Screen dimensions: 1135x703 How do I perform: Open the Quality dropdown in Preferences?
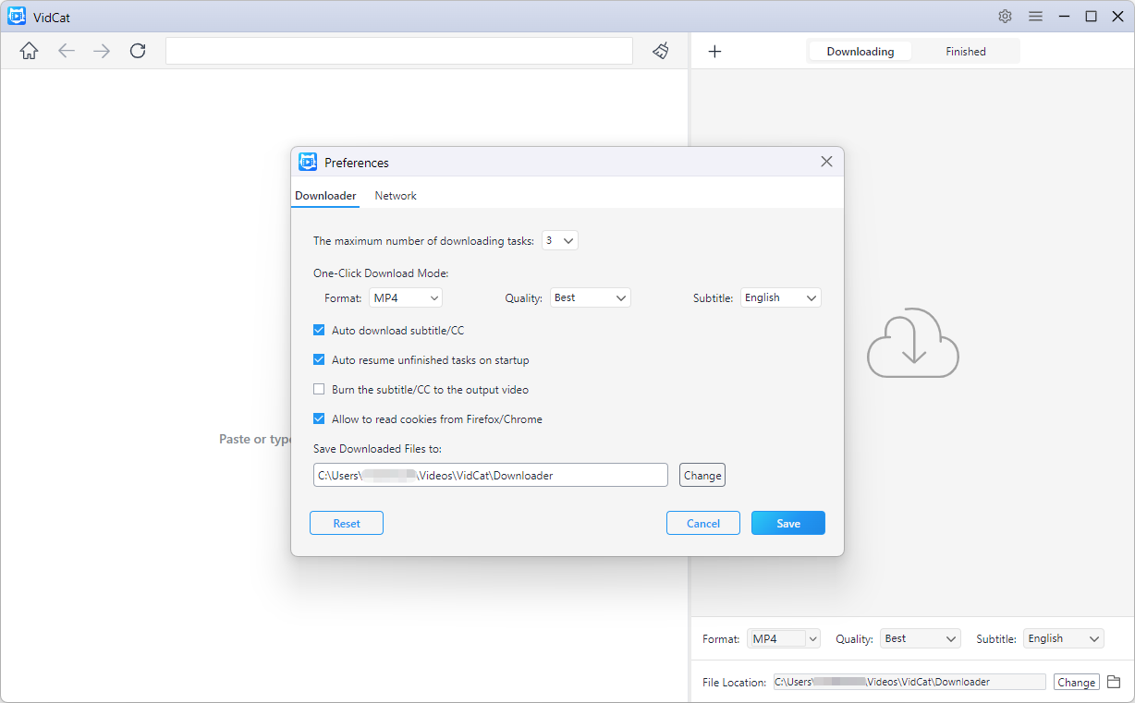pos(591,297)
